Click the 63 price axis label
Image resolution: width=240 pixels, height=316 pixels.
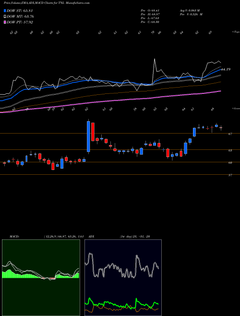click(x=230, y=150)
